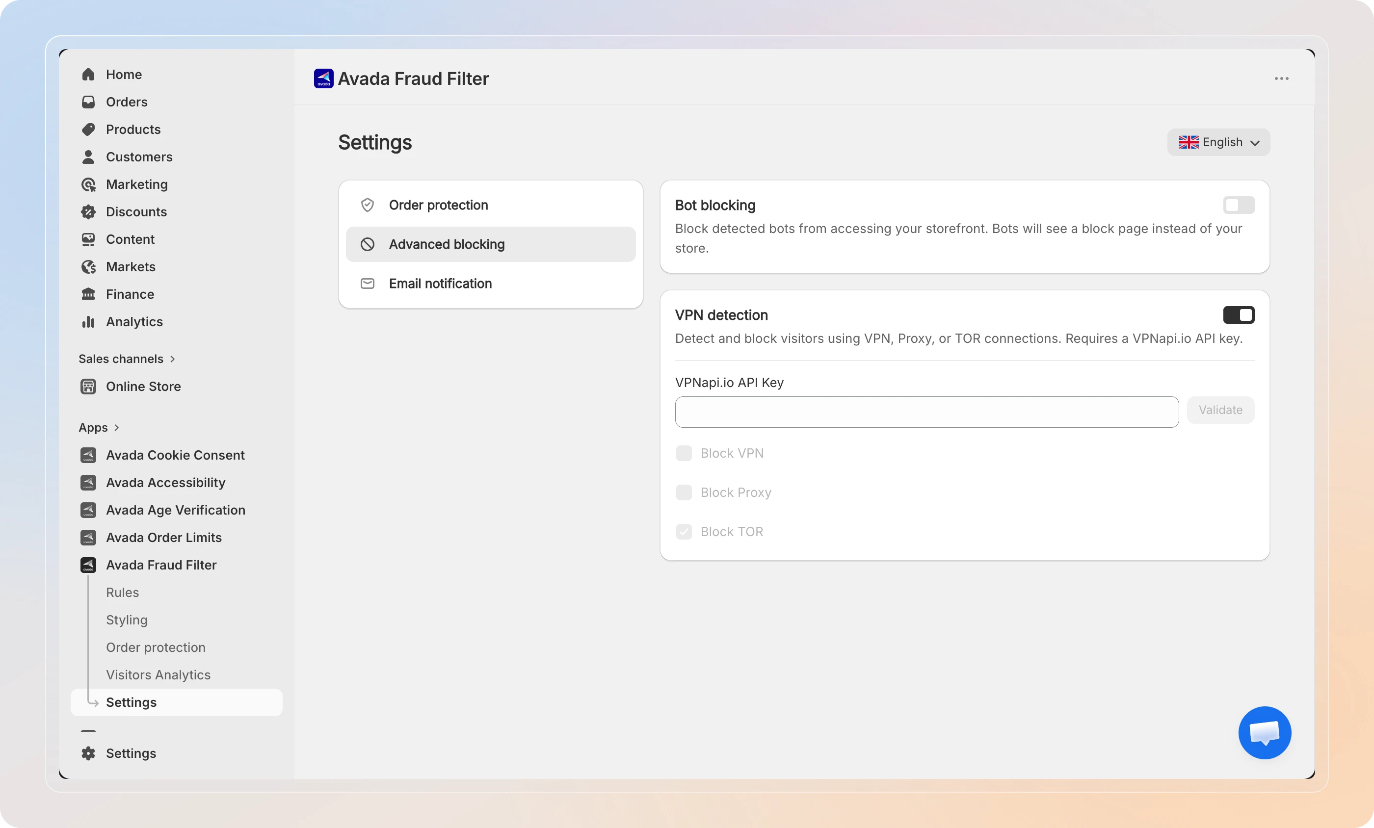Open the English language dropdown
The image size is (1374, 828).
pos(1219,142)
